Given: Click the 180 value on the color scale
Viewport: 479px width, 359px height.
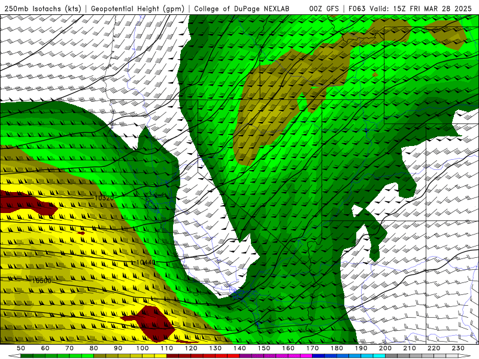Looking at the screenshot, I should 336,348.
